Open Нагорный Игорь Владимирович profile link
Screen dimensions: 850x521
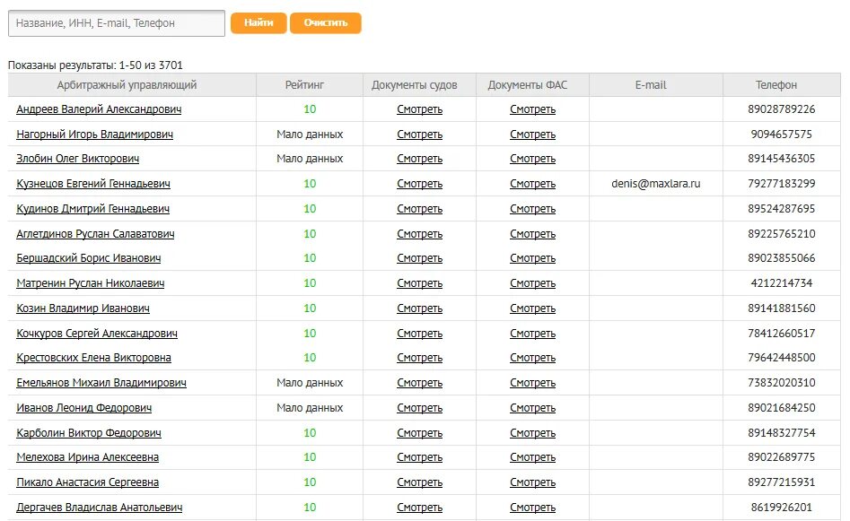click(x=95, y=135)
